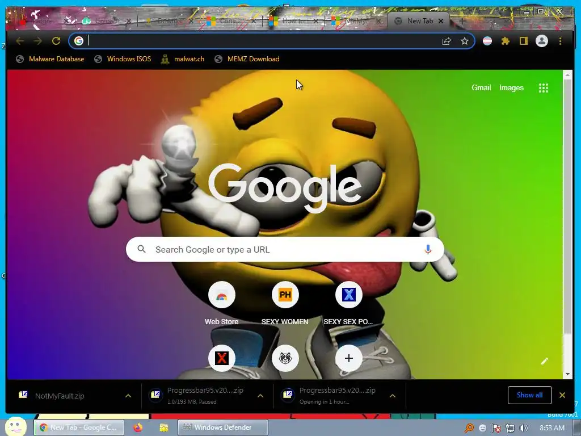Share this page from the address bar
The height and width of the screenshot is (436, 581).
447,41
